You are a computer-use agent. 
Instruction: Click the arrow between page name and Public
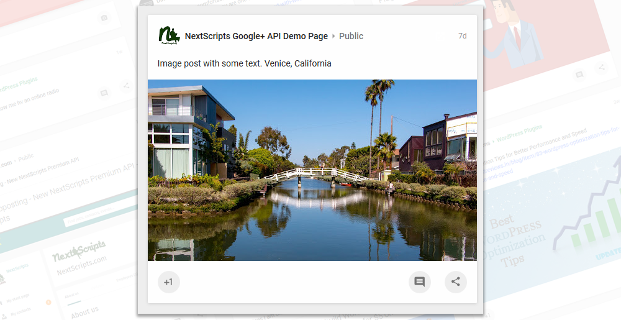point(333,36)
